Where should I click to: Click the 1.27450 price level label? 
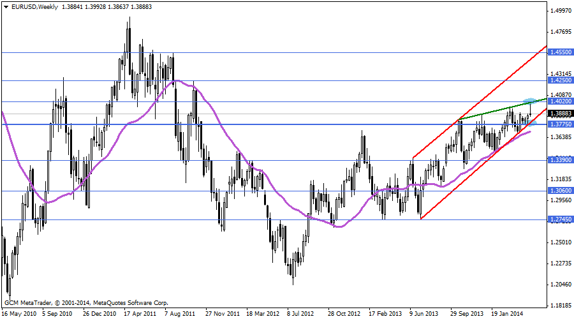click(x=560, y=219)
